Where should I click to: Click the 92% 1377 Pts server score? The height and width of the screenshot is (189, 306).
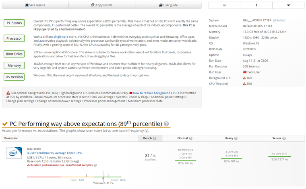(x=280, y=159)
